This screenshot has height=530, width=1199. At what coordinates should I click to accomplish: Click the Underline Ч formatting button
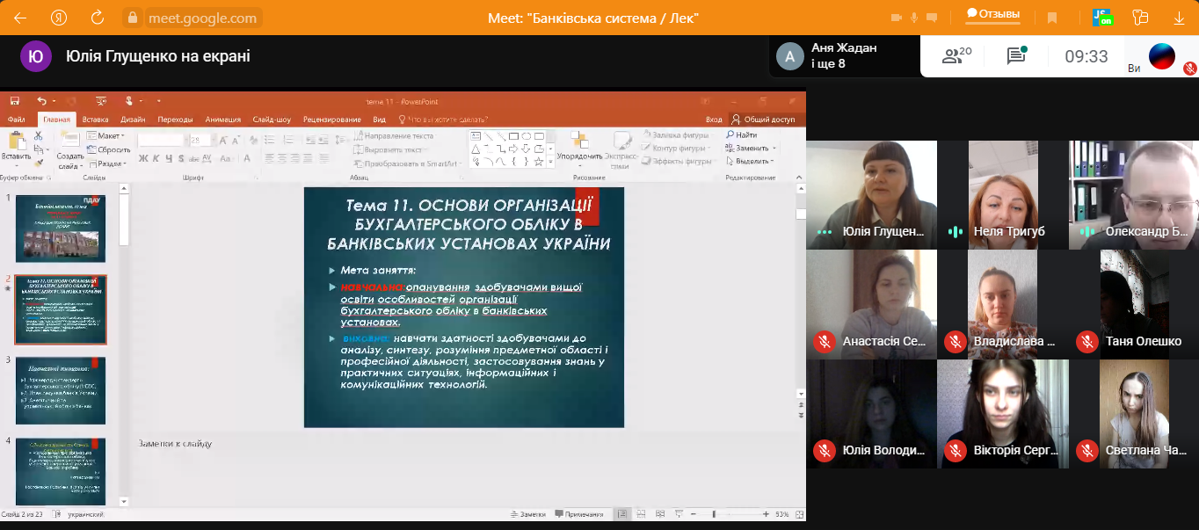168,158
